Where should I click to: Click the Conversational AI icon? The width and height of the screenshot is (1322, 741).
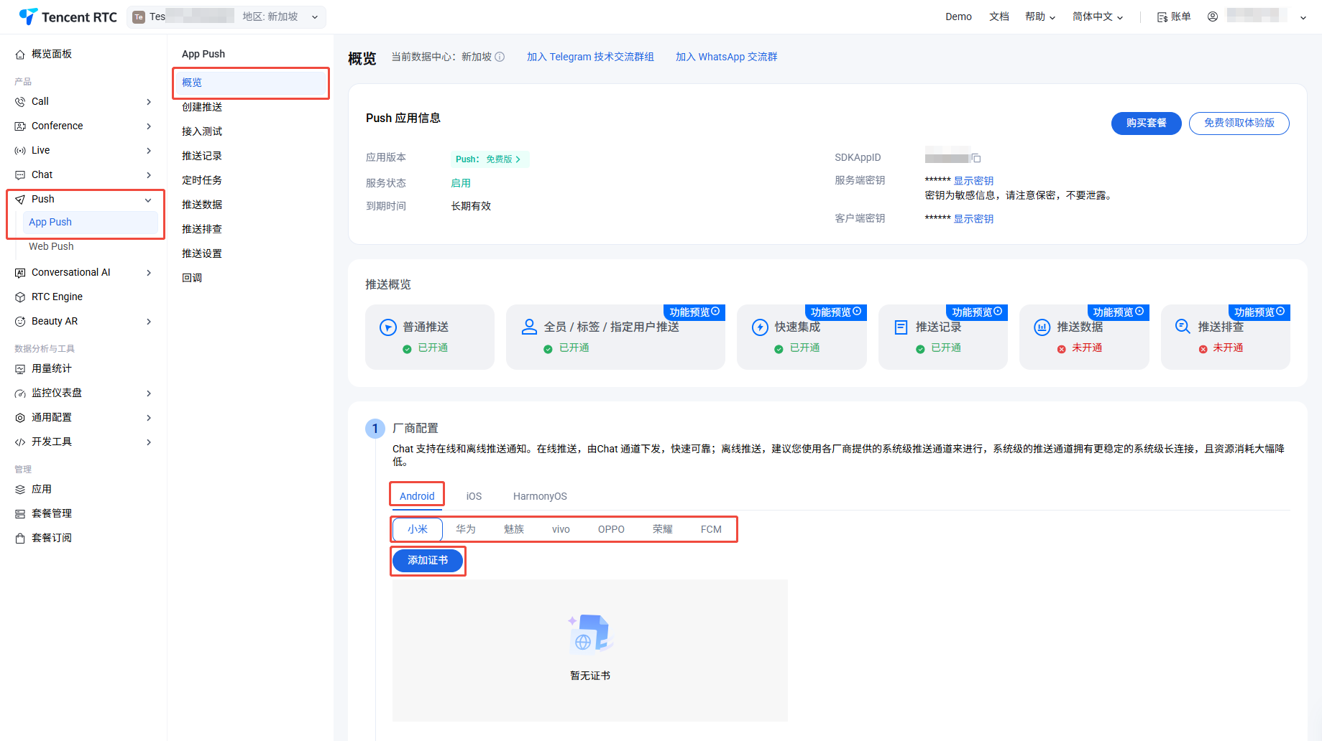20,273
